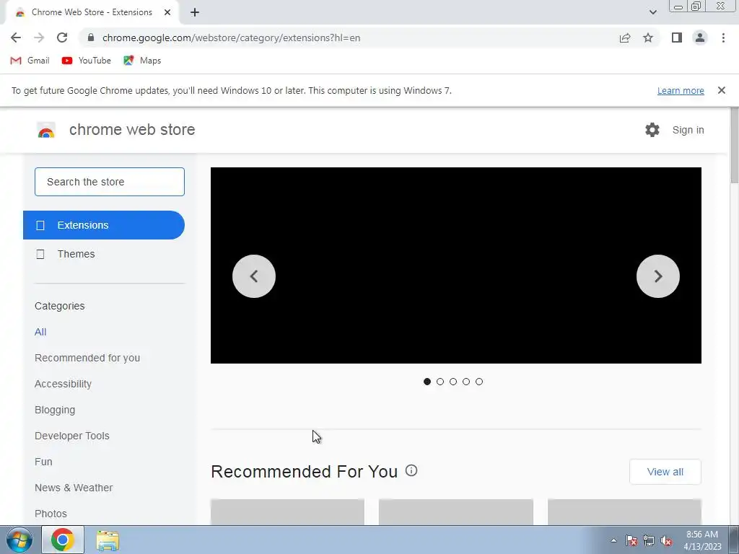Share this page using the share icon
The height and width of the screenshot is (554, 739).
pyautogui.click(x=625, y=38)
